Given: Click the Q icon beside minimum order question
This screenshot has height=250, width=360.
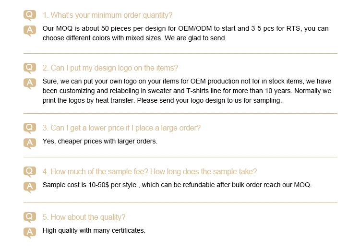Looking at the screenshot, I should click(x=30, y=15).
